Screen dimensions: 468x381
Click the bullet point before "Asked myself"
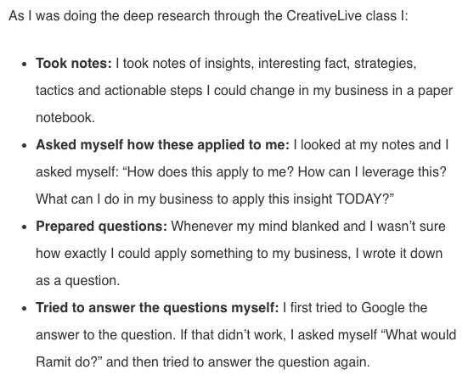tap(25, 146)
